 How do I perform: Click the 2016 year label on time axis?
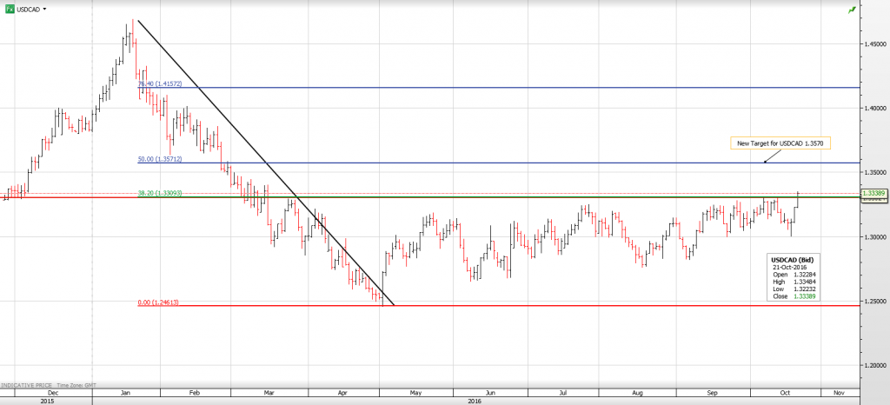click(x=474, y=401)
